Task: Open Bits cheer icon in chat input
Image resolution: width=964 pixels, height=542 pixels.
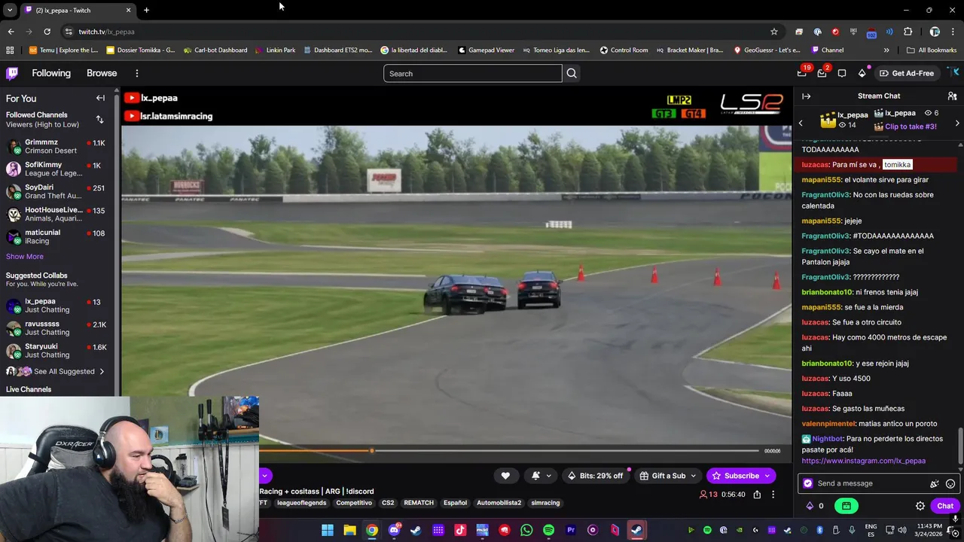Action: 935,483
